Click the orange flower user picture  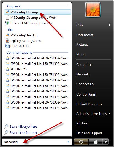pos(93,10)
